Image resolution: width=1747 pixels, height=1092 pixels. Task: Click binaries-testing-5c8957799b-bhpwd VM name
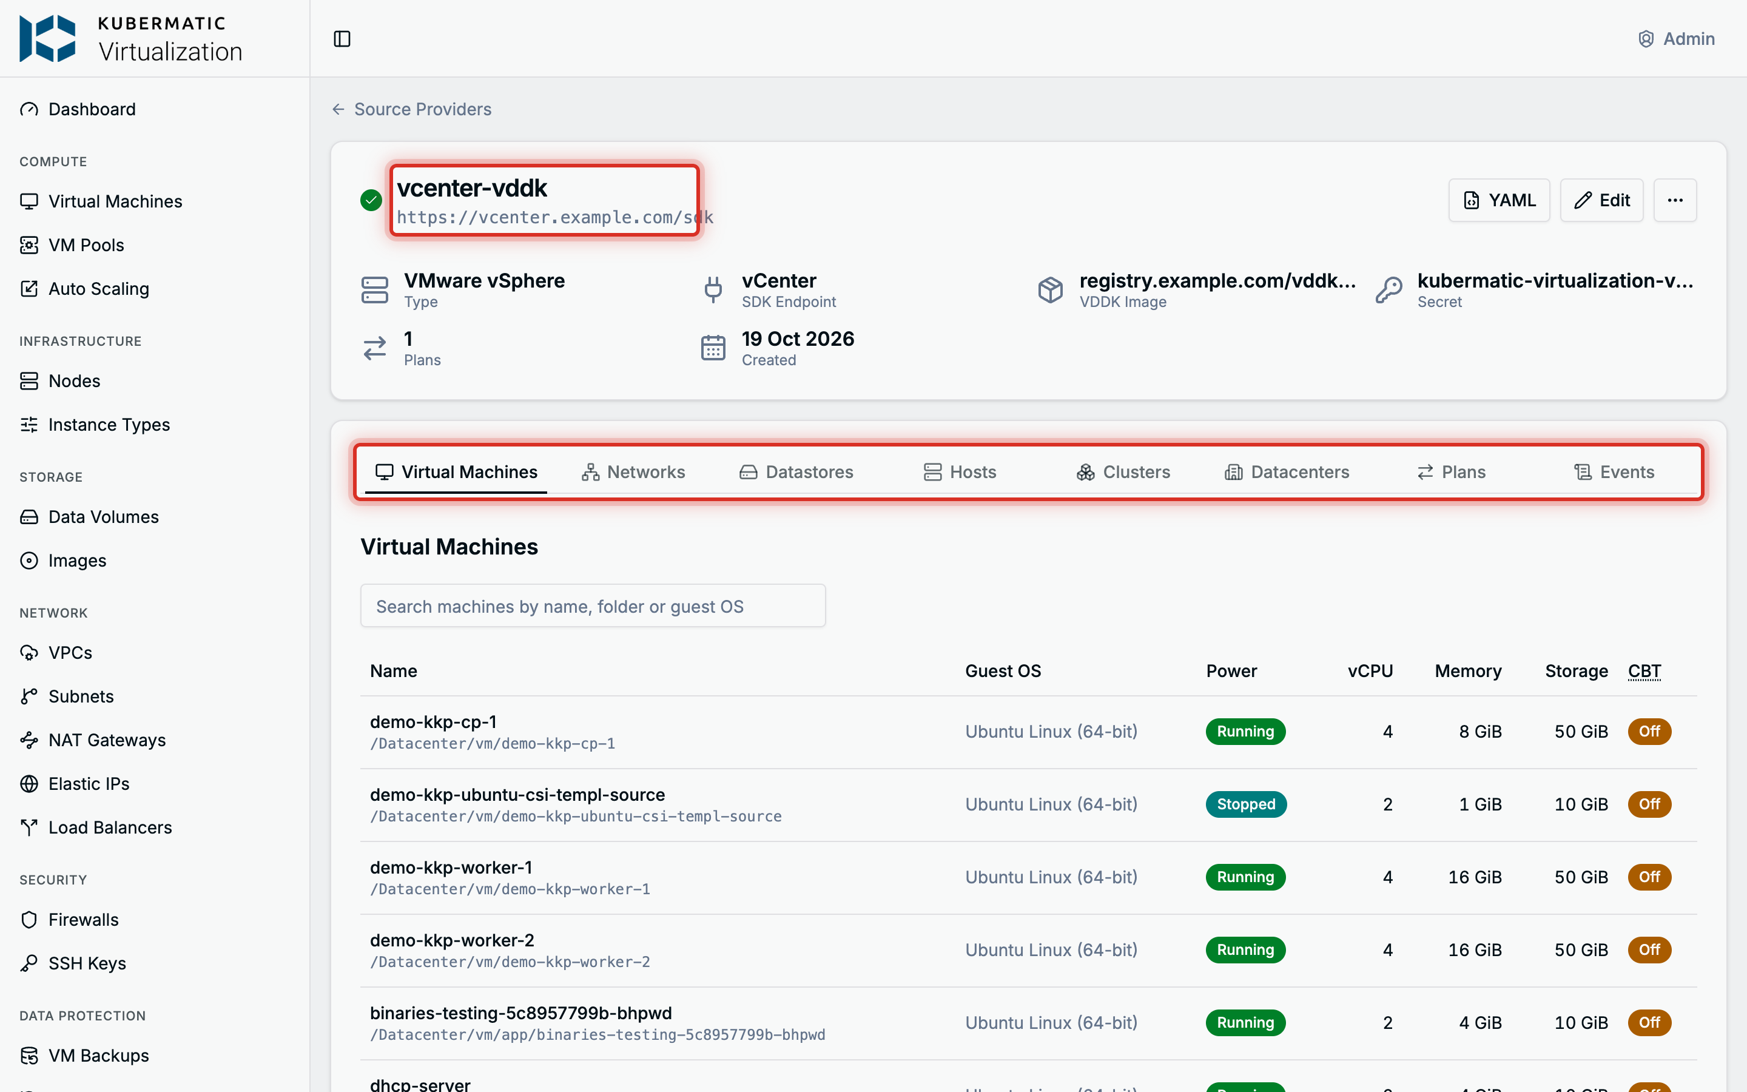pyautogui.click(x=520, y=1013)
